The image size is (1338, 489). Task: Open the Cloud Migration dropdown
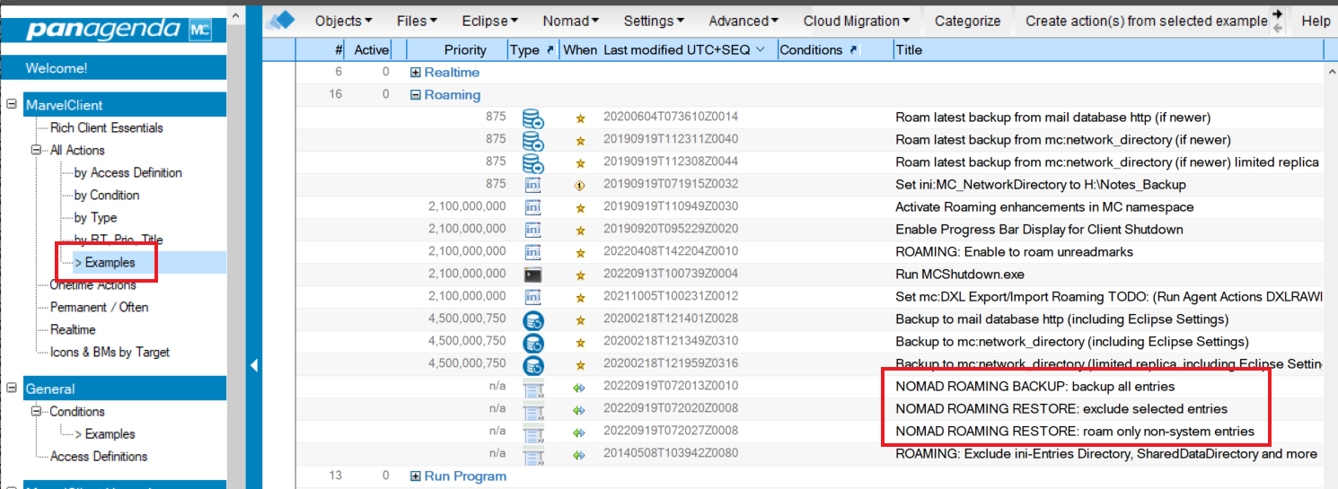(857, 21)
